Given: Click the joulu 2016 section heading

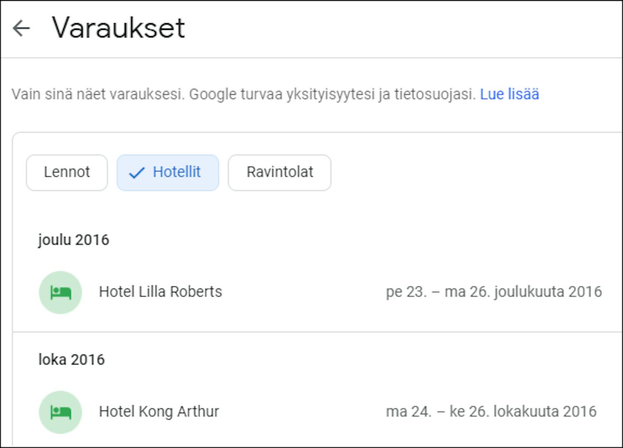Looking at the screenshot, I should tap(74, 240).
